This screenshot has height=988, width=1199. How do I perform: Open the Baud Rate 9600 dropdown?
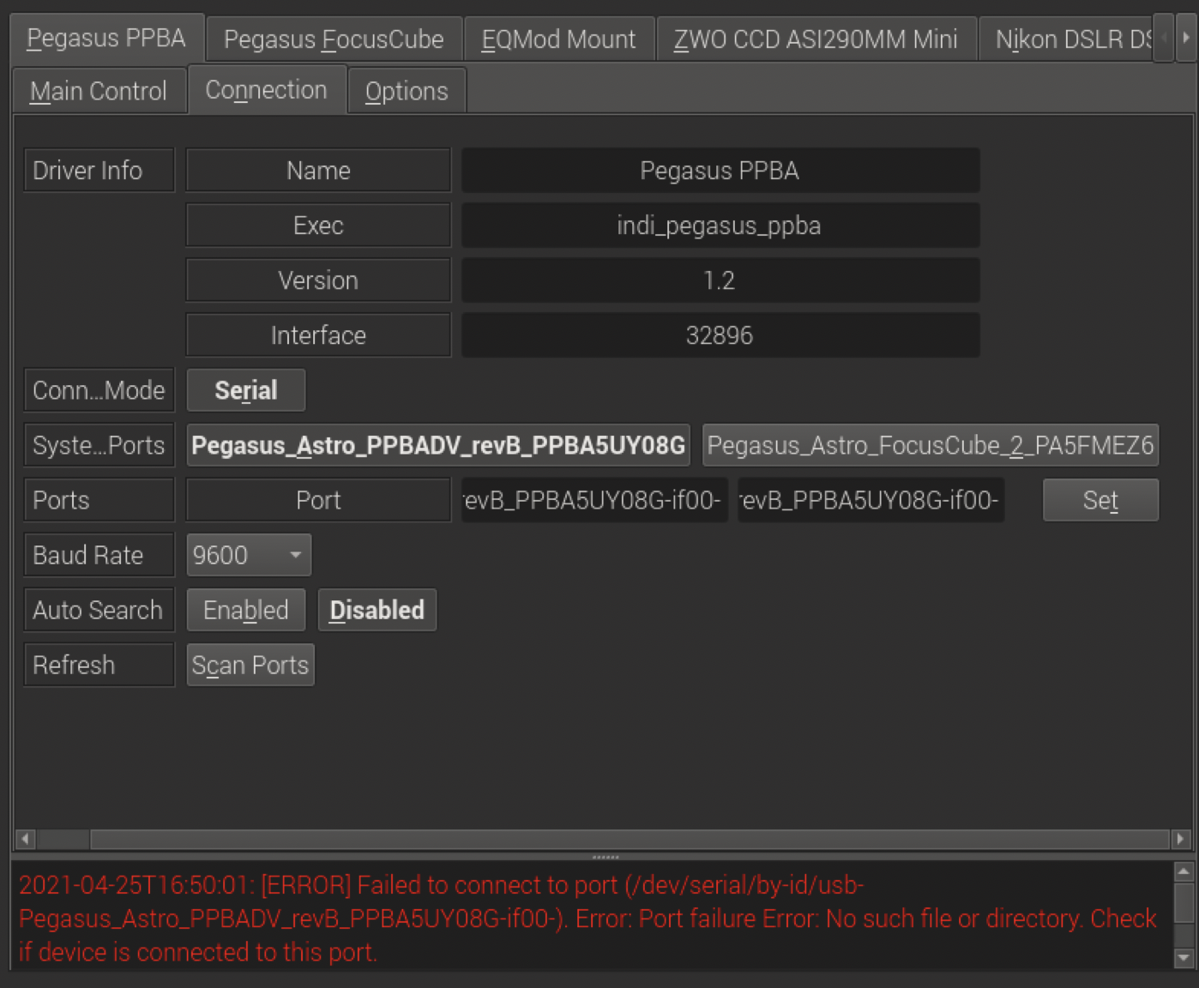click(x=249, y=555)
